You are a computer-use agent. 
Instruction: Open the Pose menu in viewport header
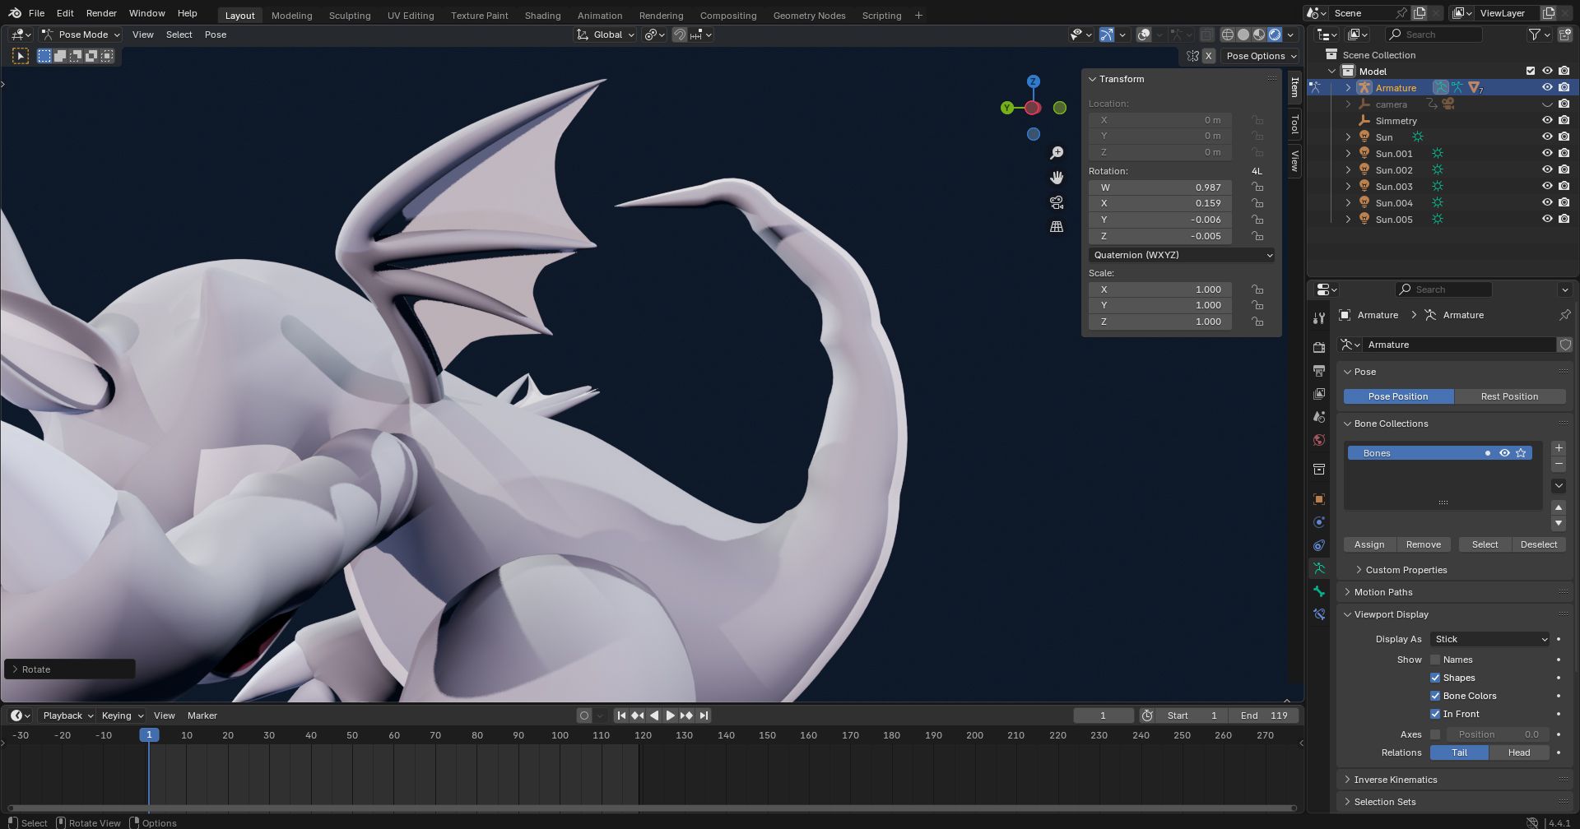216,35
